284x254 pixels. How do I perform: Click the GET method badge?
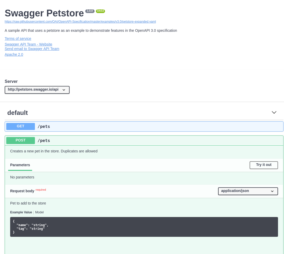pyautogui.click(x=20, y=126)
